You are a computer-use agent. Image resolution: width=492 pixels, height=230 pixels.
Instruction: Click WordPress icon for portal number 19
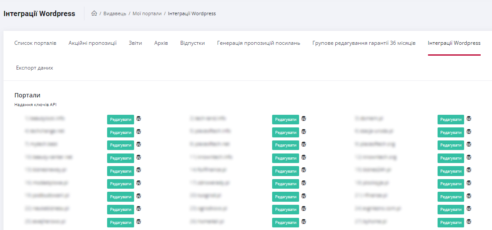tap(139, 196)
